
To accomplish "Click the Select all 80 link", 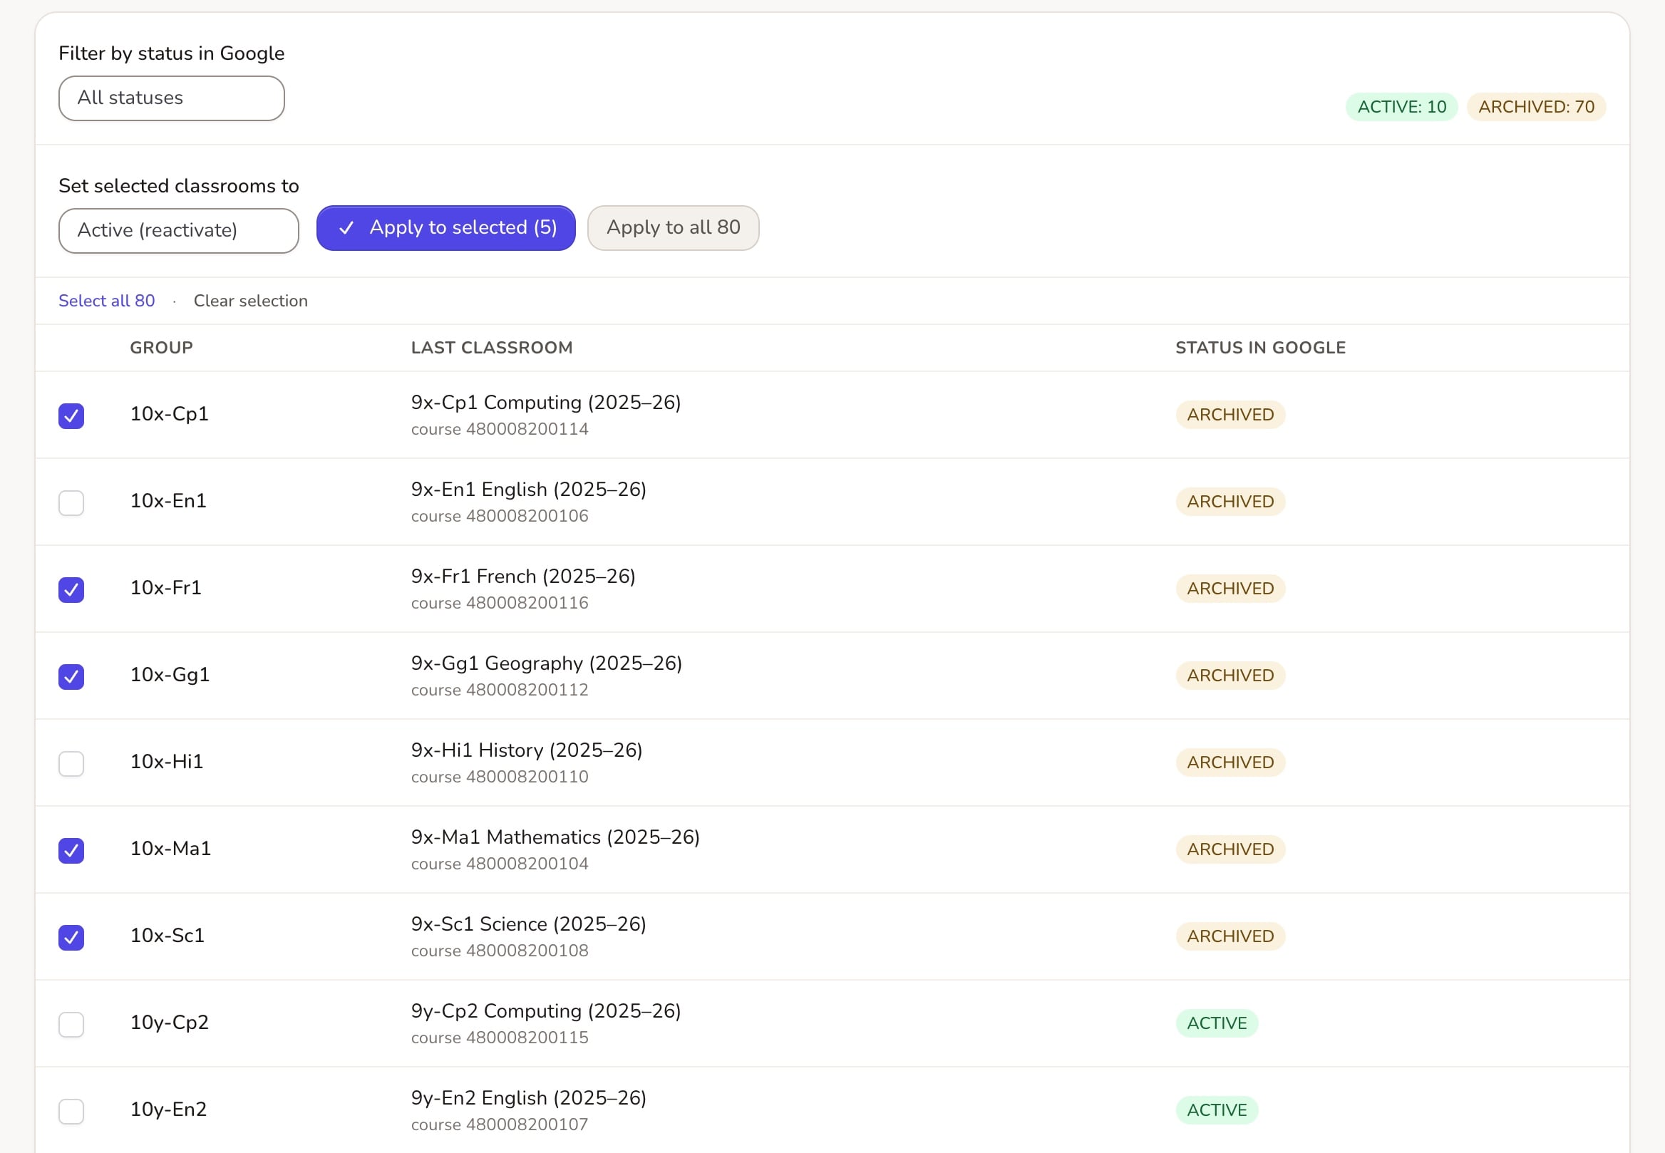I will [x=106, y=301].
